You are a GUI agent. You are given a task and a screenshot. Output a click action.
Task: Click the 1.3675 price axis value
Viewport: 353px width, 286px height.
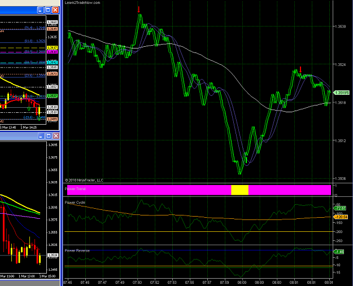[x=53, y=157]
